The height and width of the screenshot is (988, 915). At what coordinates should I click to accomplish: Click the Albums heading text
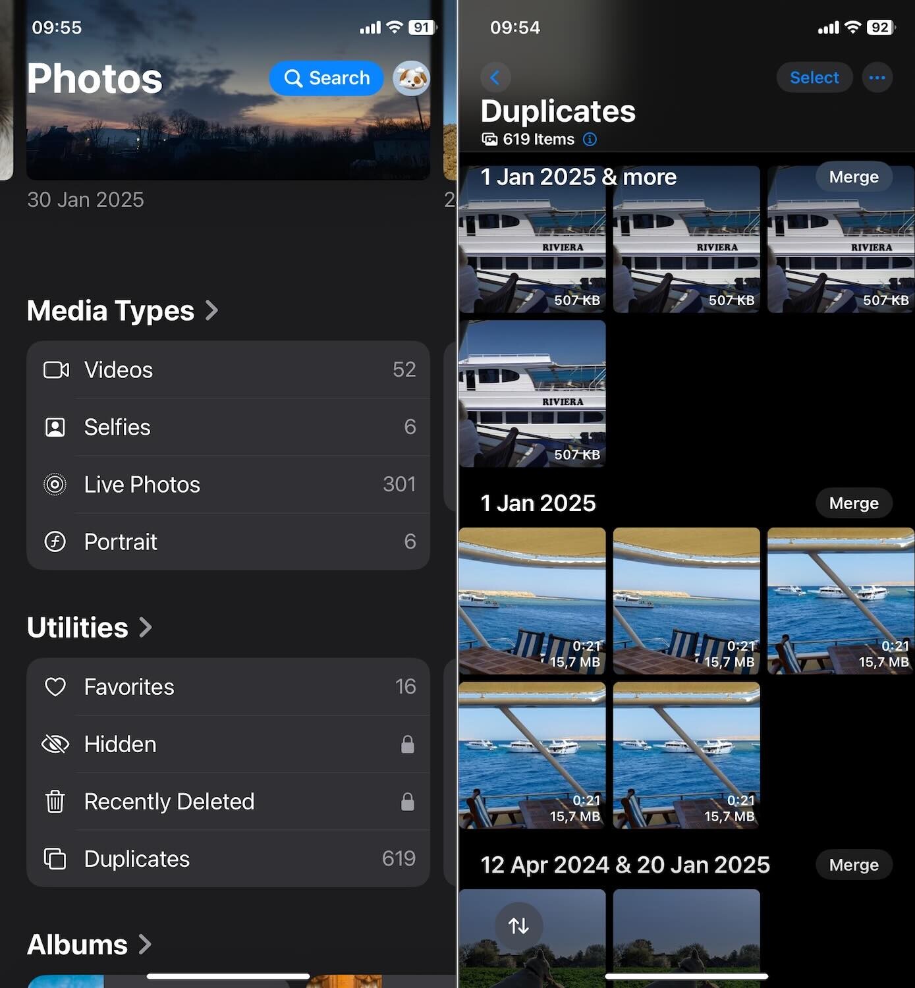[x=77, y=945]
